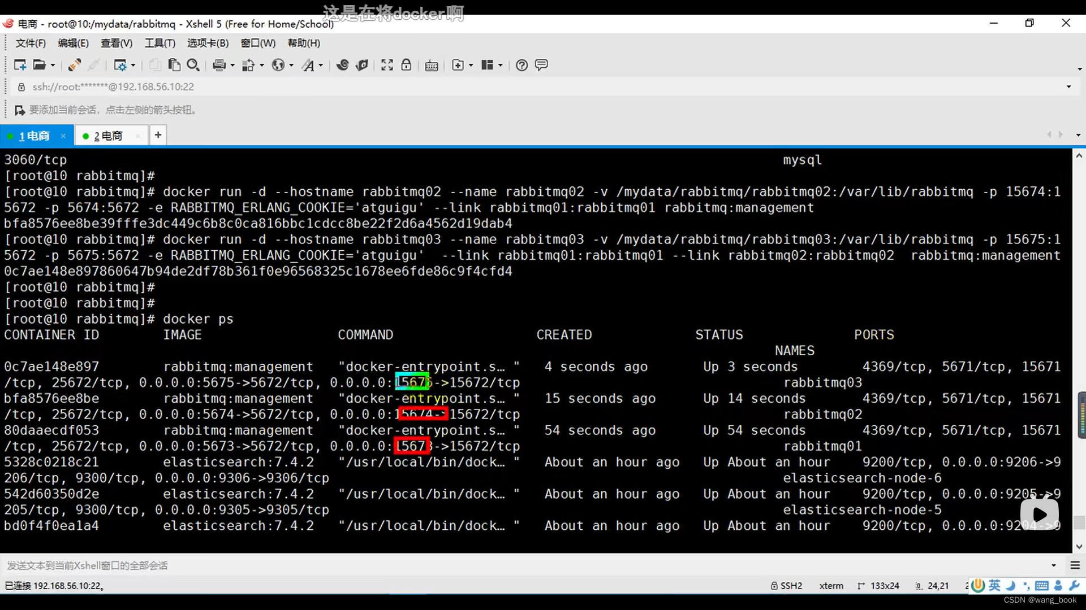Click the add-session arrow icon by the hint text
Image resolution: width=1086 pixels, height=610 pixels.
(20, 110)
